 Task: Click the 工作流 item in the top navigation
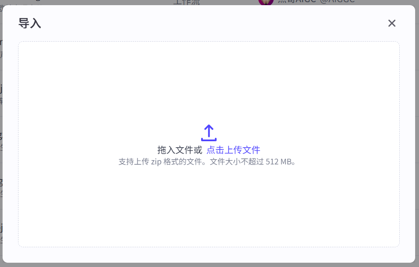click(186, 2)
